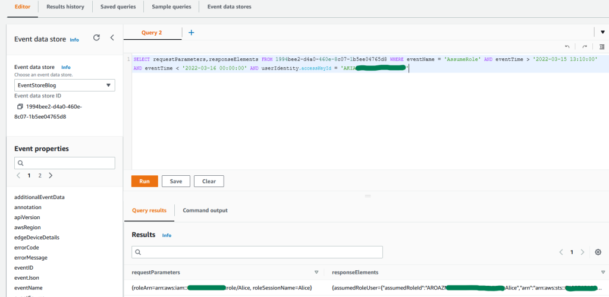Open Info link beside Results heading

[167, 235]
